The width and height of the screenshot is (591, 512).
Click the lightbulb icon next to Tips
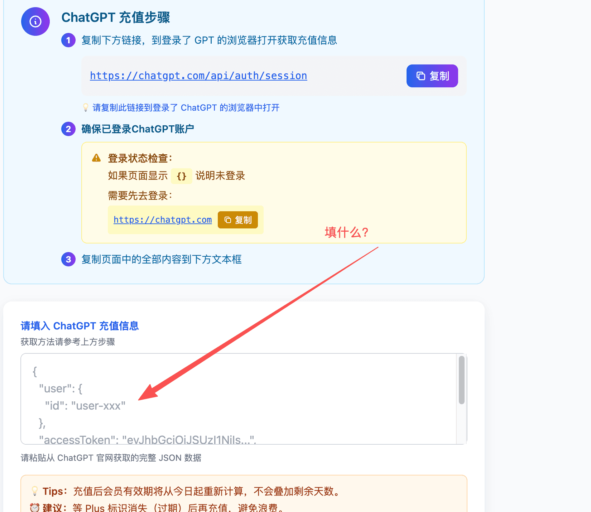34,491
